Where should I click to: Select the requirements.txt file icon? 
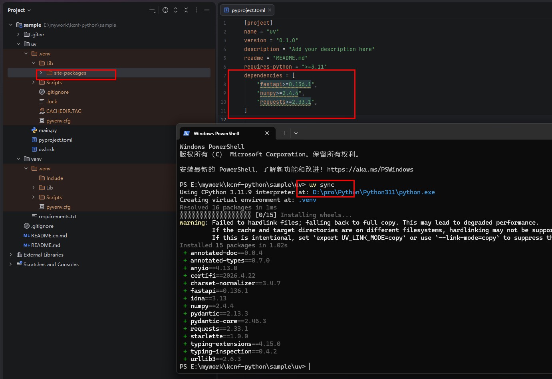pyautogui.click(x=34, y=216)
